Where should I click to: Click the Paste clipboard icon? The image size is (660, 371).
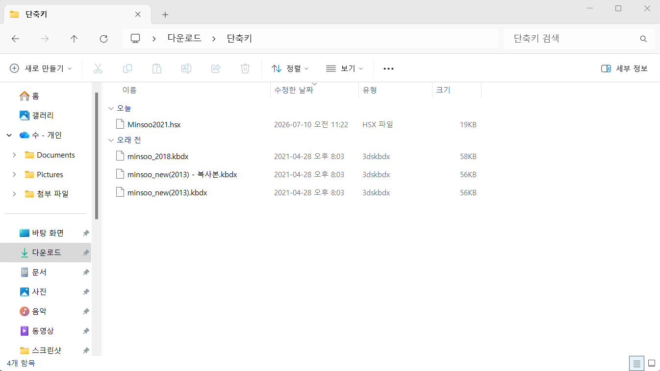pos(157,69)
